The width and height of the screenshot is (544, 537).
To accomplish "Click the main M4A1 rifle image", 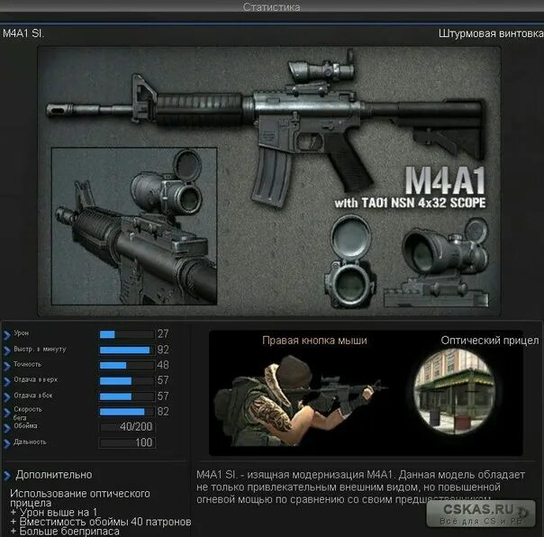I will tap(267, 127).
